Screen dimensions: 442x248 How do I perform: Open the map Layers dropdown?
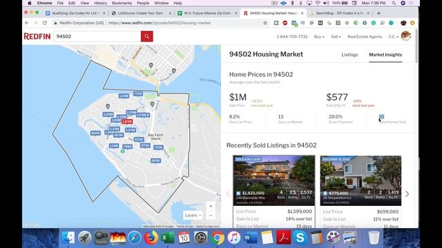point(193,216)
